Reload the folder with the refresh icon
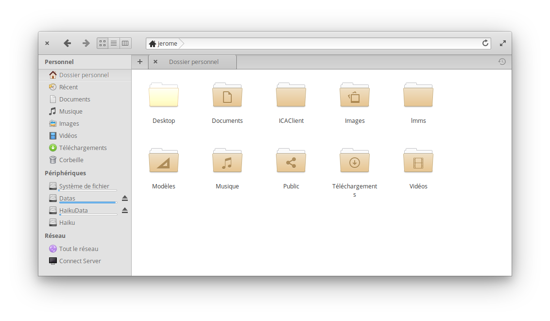Viewport: 550px width, 321px height. [485, 43]
